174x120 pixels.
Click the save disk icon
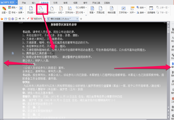[6, 19]
